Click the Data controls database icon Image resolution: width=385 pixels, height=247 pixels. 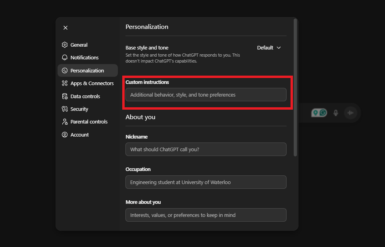point(64,96)
